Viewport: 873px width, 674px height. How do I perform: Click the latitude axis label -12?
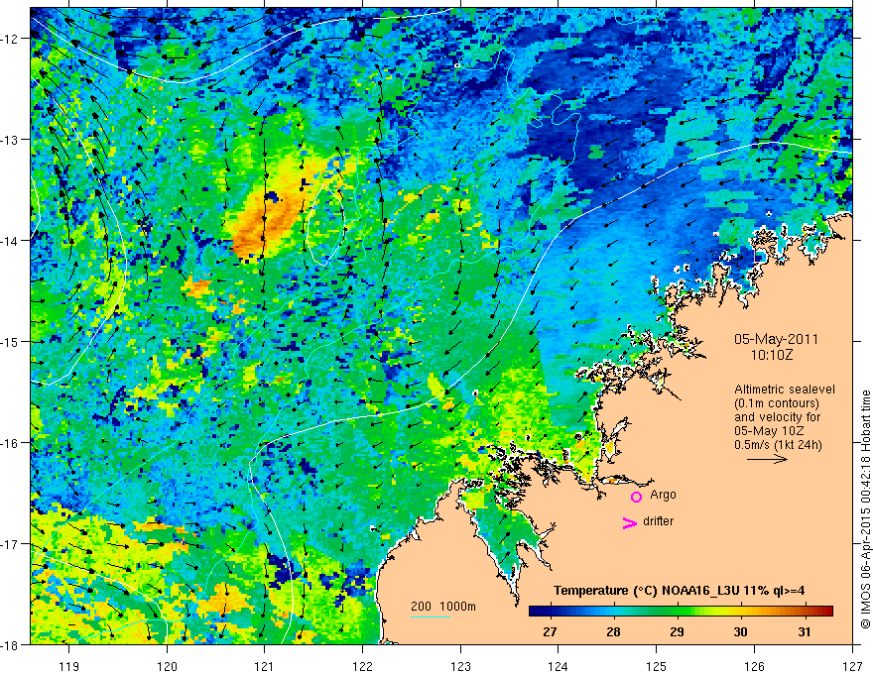click(x=10, y=39)
